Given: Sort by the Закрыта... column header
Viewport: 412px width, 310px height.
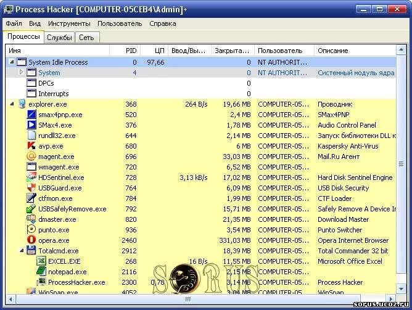Looking at the screenshot, I should (x=233, y=51).
